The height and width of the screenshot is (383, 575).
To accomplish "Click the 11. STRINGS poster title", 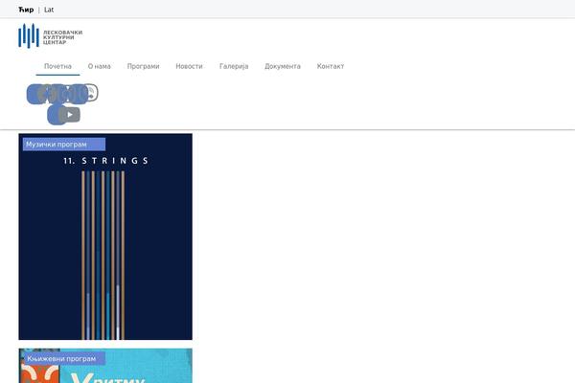I will [x=105, y=162].
